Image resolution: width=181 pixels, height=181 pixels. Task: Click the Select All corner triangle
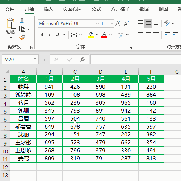tap(7, 72)
